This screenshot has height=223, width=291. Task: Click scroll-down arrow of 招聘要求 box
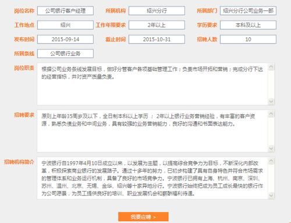point(271,148)
